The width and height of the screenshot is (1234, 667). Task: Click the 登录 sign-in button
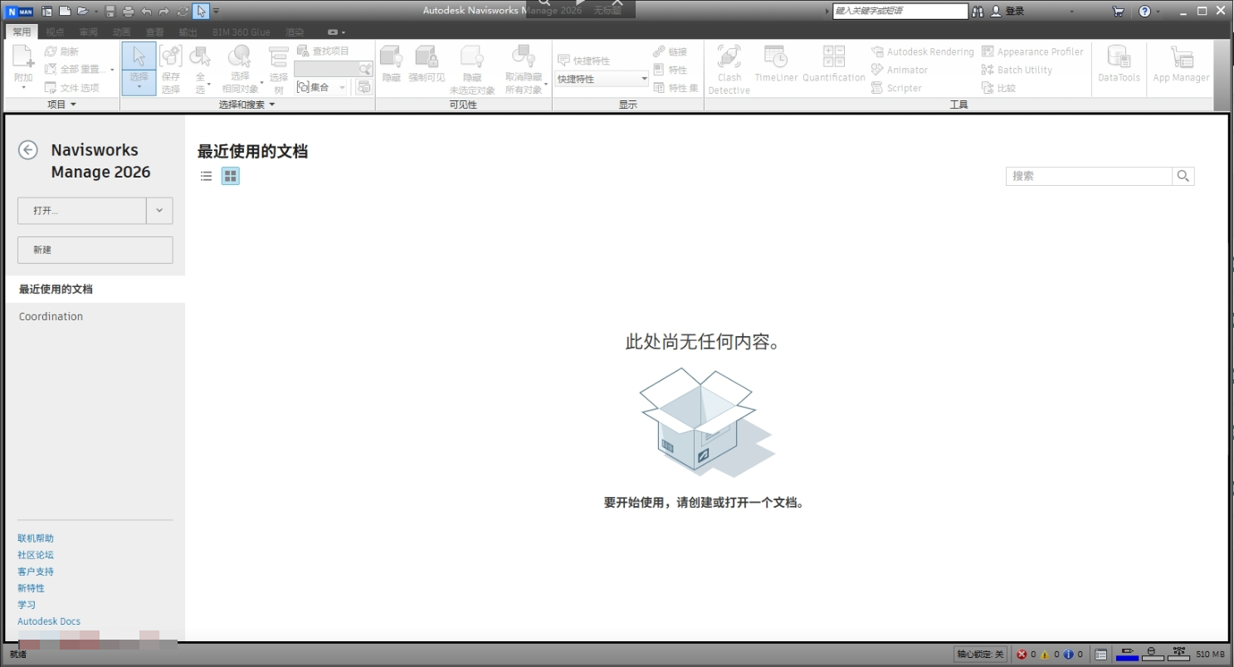coord(1008,11)
